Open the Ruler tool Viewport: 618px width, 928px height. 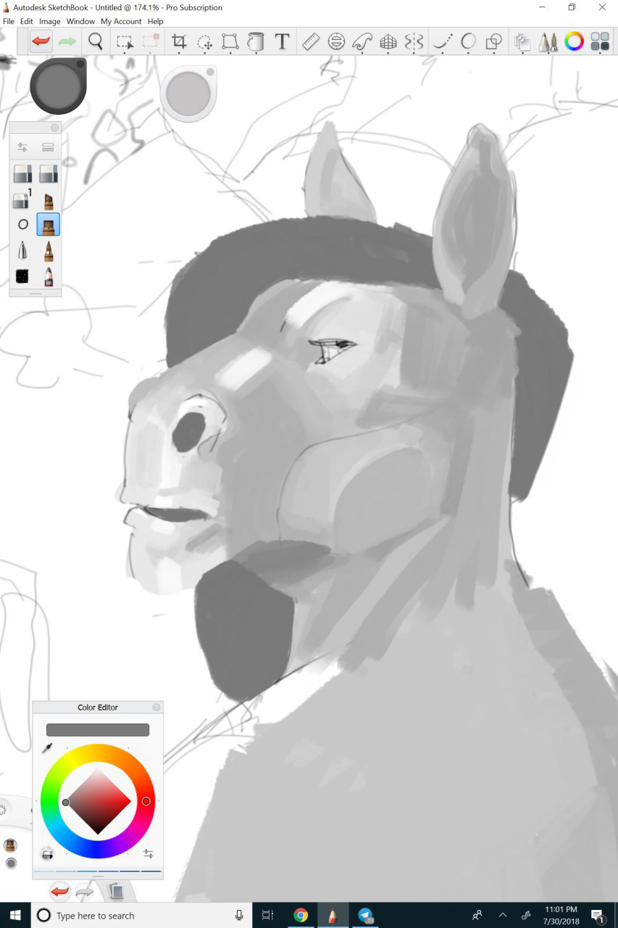point(311,42)
